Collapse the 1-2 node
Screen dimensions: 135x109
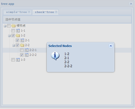click(x=9, y=36)
